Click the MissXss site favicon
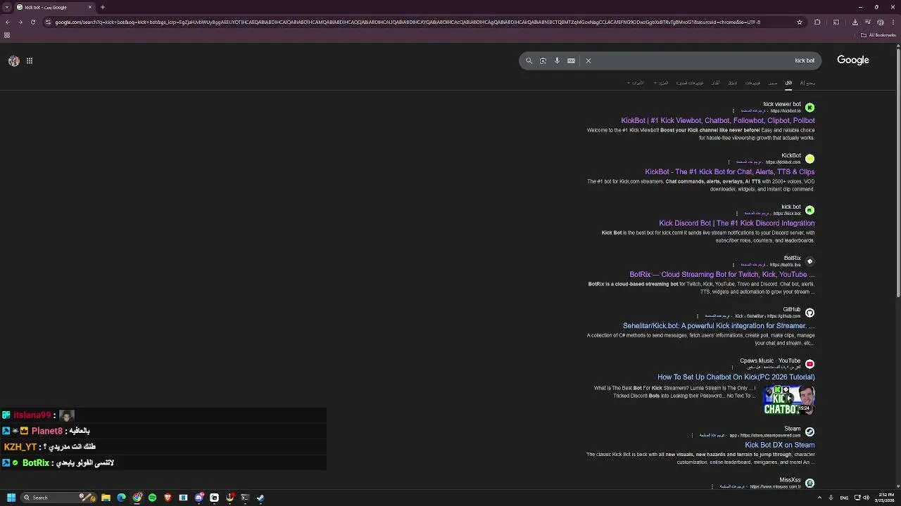This screenshot has width=901, height=506. pos(809,484)
